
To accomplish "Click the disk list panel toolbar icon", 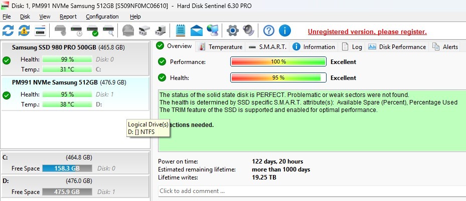I will (40, 30).
